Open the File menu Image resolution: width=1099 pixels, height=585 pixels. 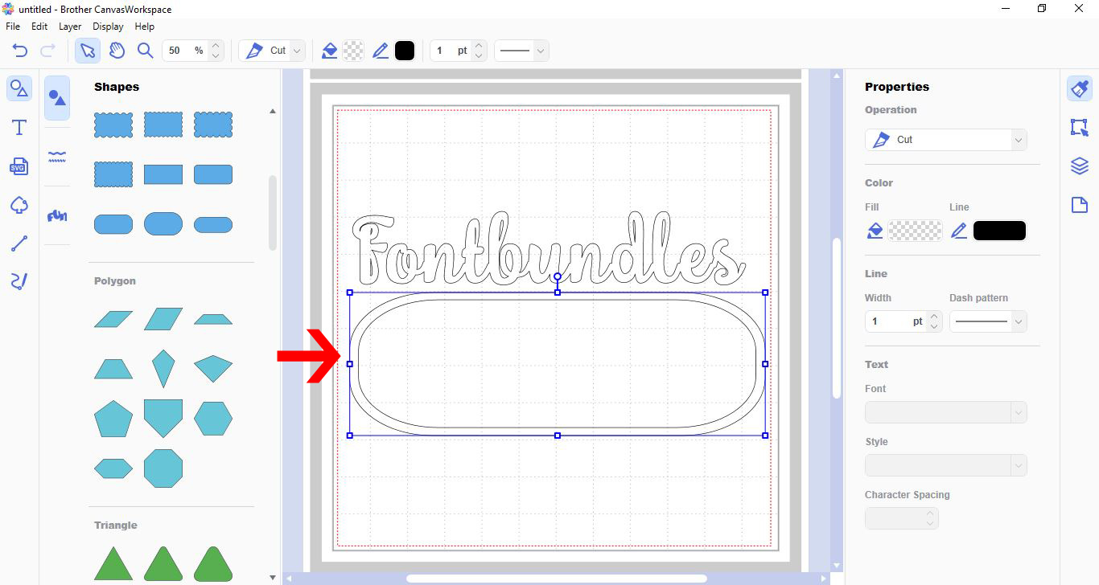pyautogui.click(x=13, y=27)
